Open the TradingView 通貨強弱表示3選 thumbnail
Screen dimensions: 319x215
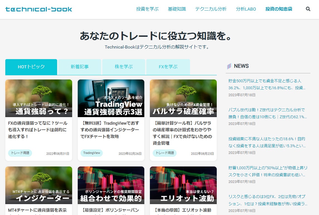(x=111, y=98)
